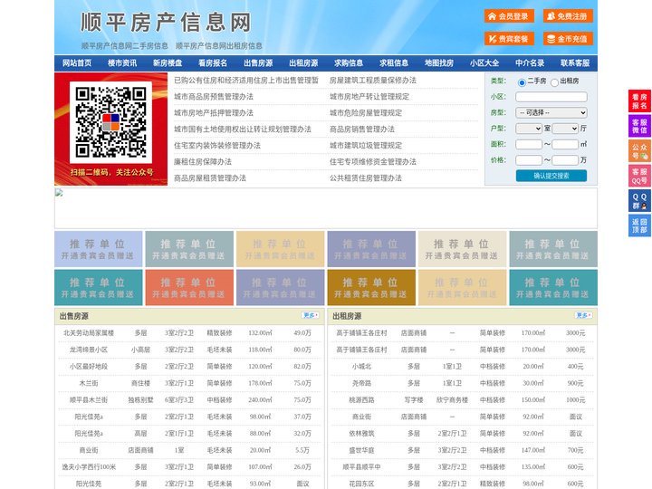The image size is (652, 489).
Task: Click 更多 in 出租房源 header
Action: tap(583, 316)
